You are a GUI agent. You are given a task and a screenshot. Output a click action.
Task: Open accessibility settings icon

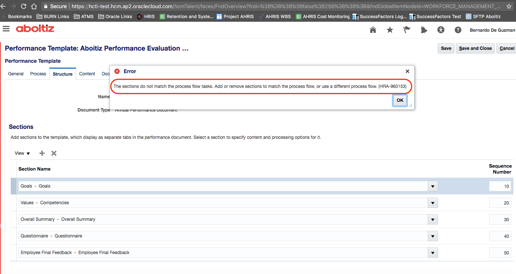[x=441, y=30]
